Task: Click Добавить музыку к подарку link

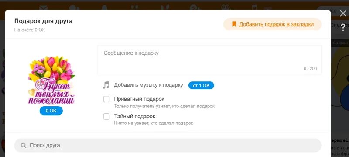Action: pyautogui.click(x=148, y=85)
